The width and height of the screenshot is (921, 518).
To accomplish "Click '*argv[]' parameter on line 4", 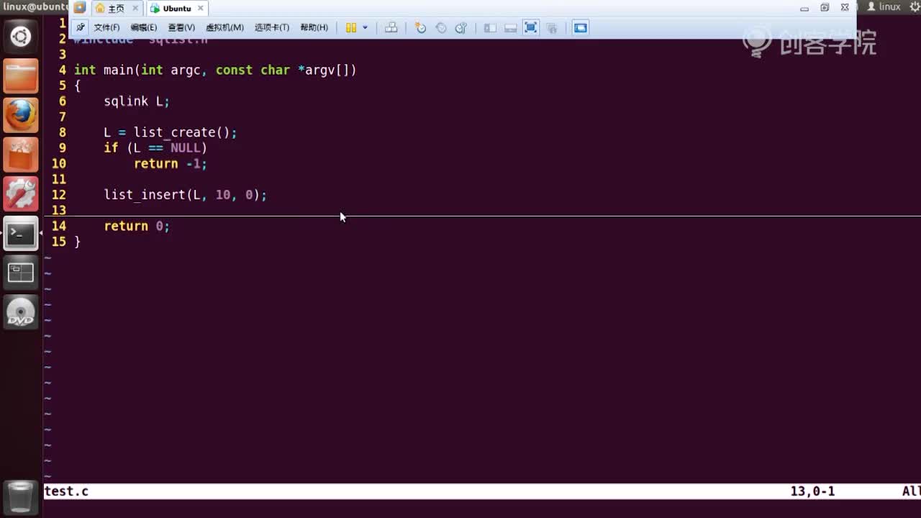I will click(325, 71).
